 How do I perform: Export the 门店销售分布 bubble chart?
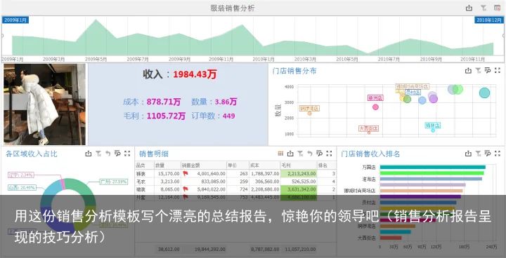pos(468,71)
